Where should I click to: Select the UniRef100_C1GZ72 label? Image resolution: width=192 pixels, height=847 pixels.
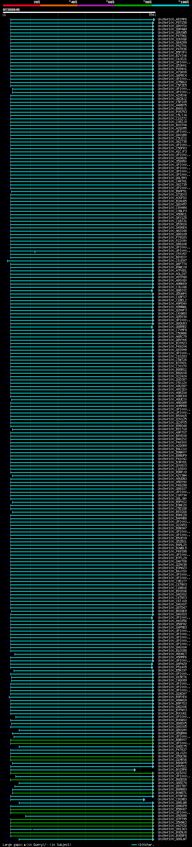172,118
